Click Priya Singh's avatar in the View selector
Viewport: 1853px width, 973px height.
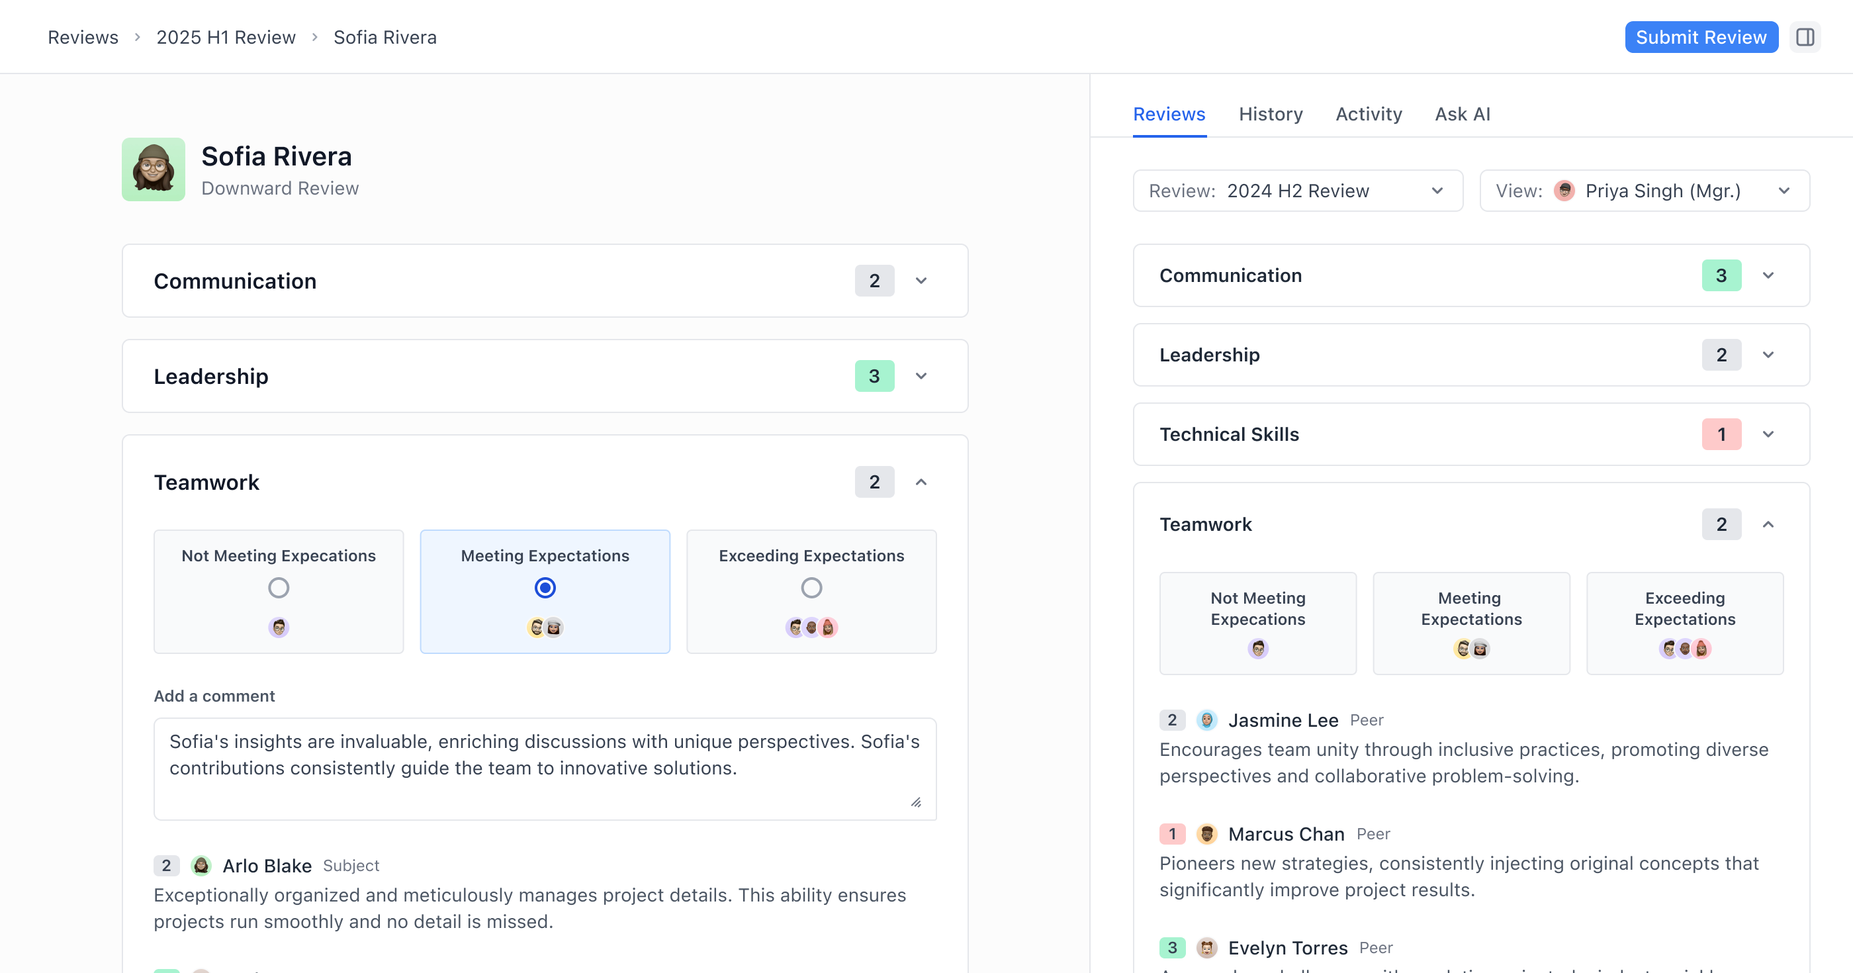click(1564, 191)
